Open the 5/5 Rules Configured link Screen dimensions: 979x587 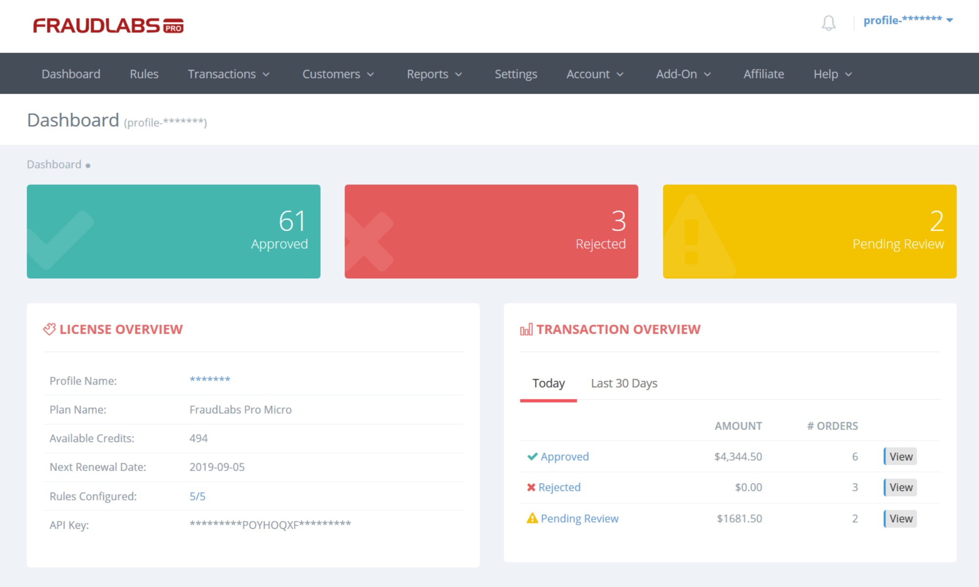(x=197, y=496)
